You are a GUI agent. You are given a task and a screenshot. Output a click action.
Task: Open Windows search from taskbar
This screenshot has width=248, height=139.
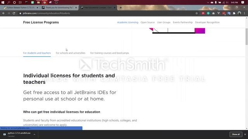[9, 2]
